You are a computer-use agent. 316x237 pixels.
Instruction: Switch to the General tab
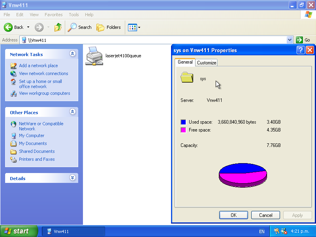pos(185,62)
